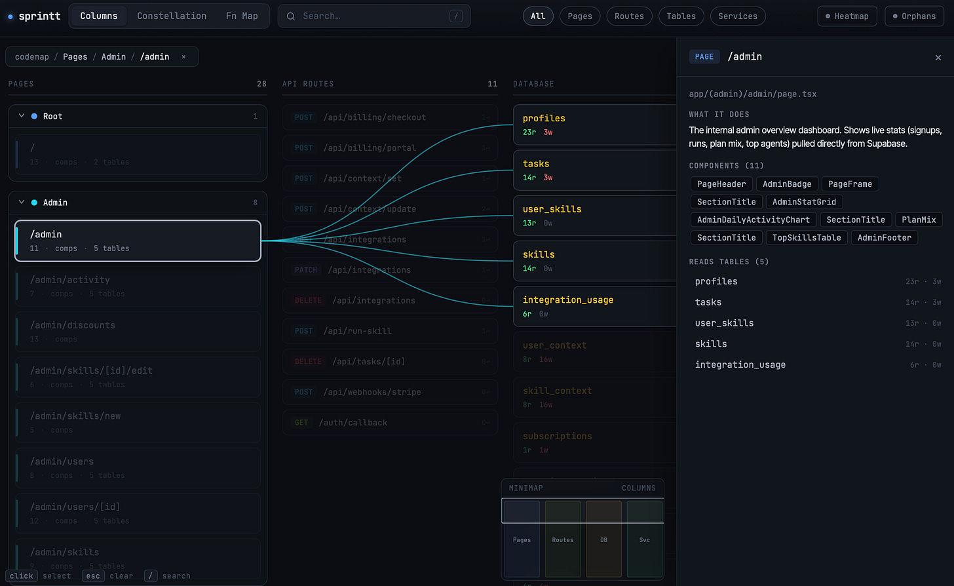Close the /admin page detail panel
Image resolution: width=954 pixels, height=586 pixels.
tap(938, 58)
